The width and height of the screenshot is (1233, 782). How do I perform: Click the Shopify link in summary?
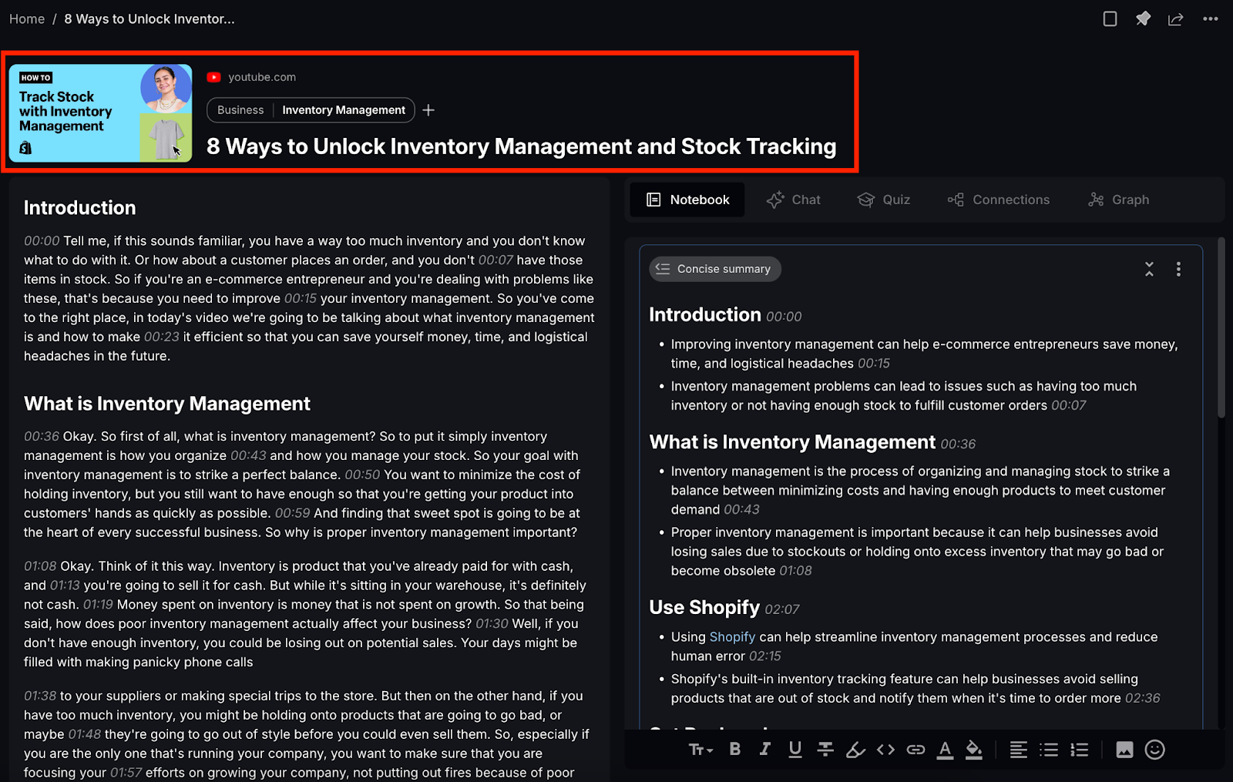(x=732, y=637)
